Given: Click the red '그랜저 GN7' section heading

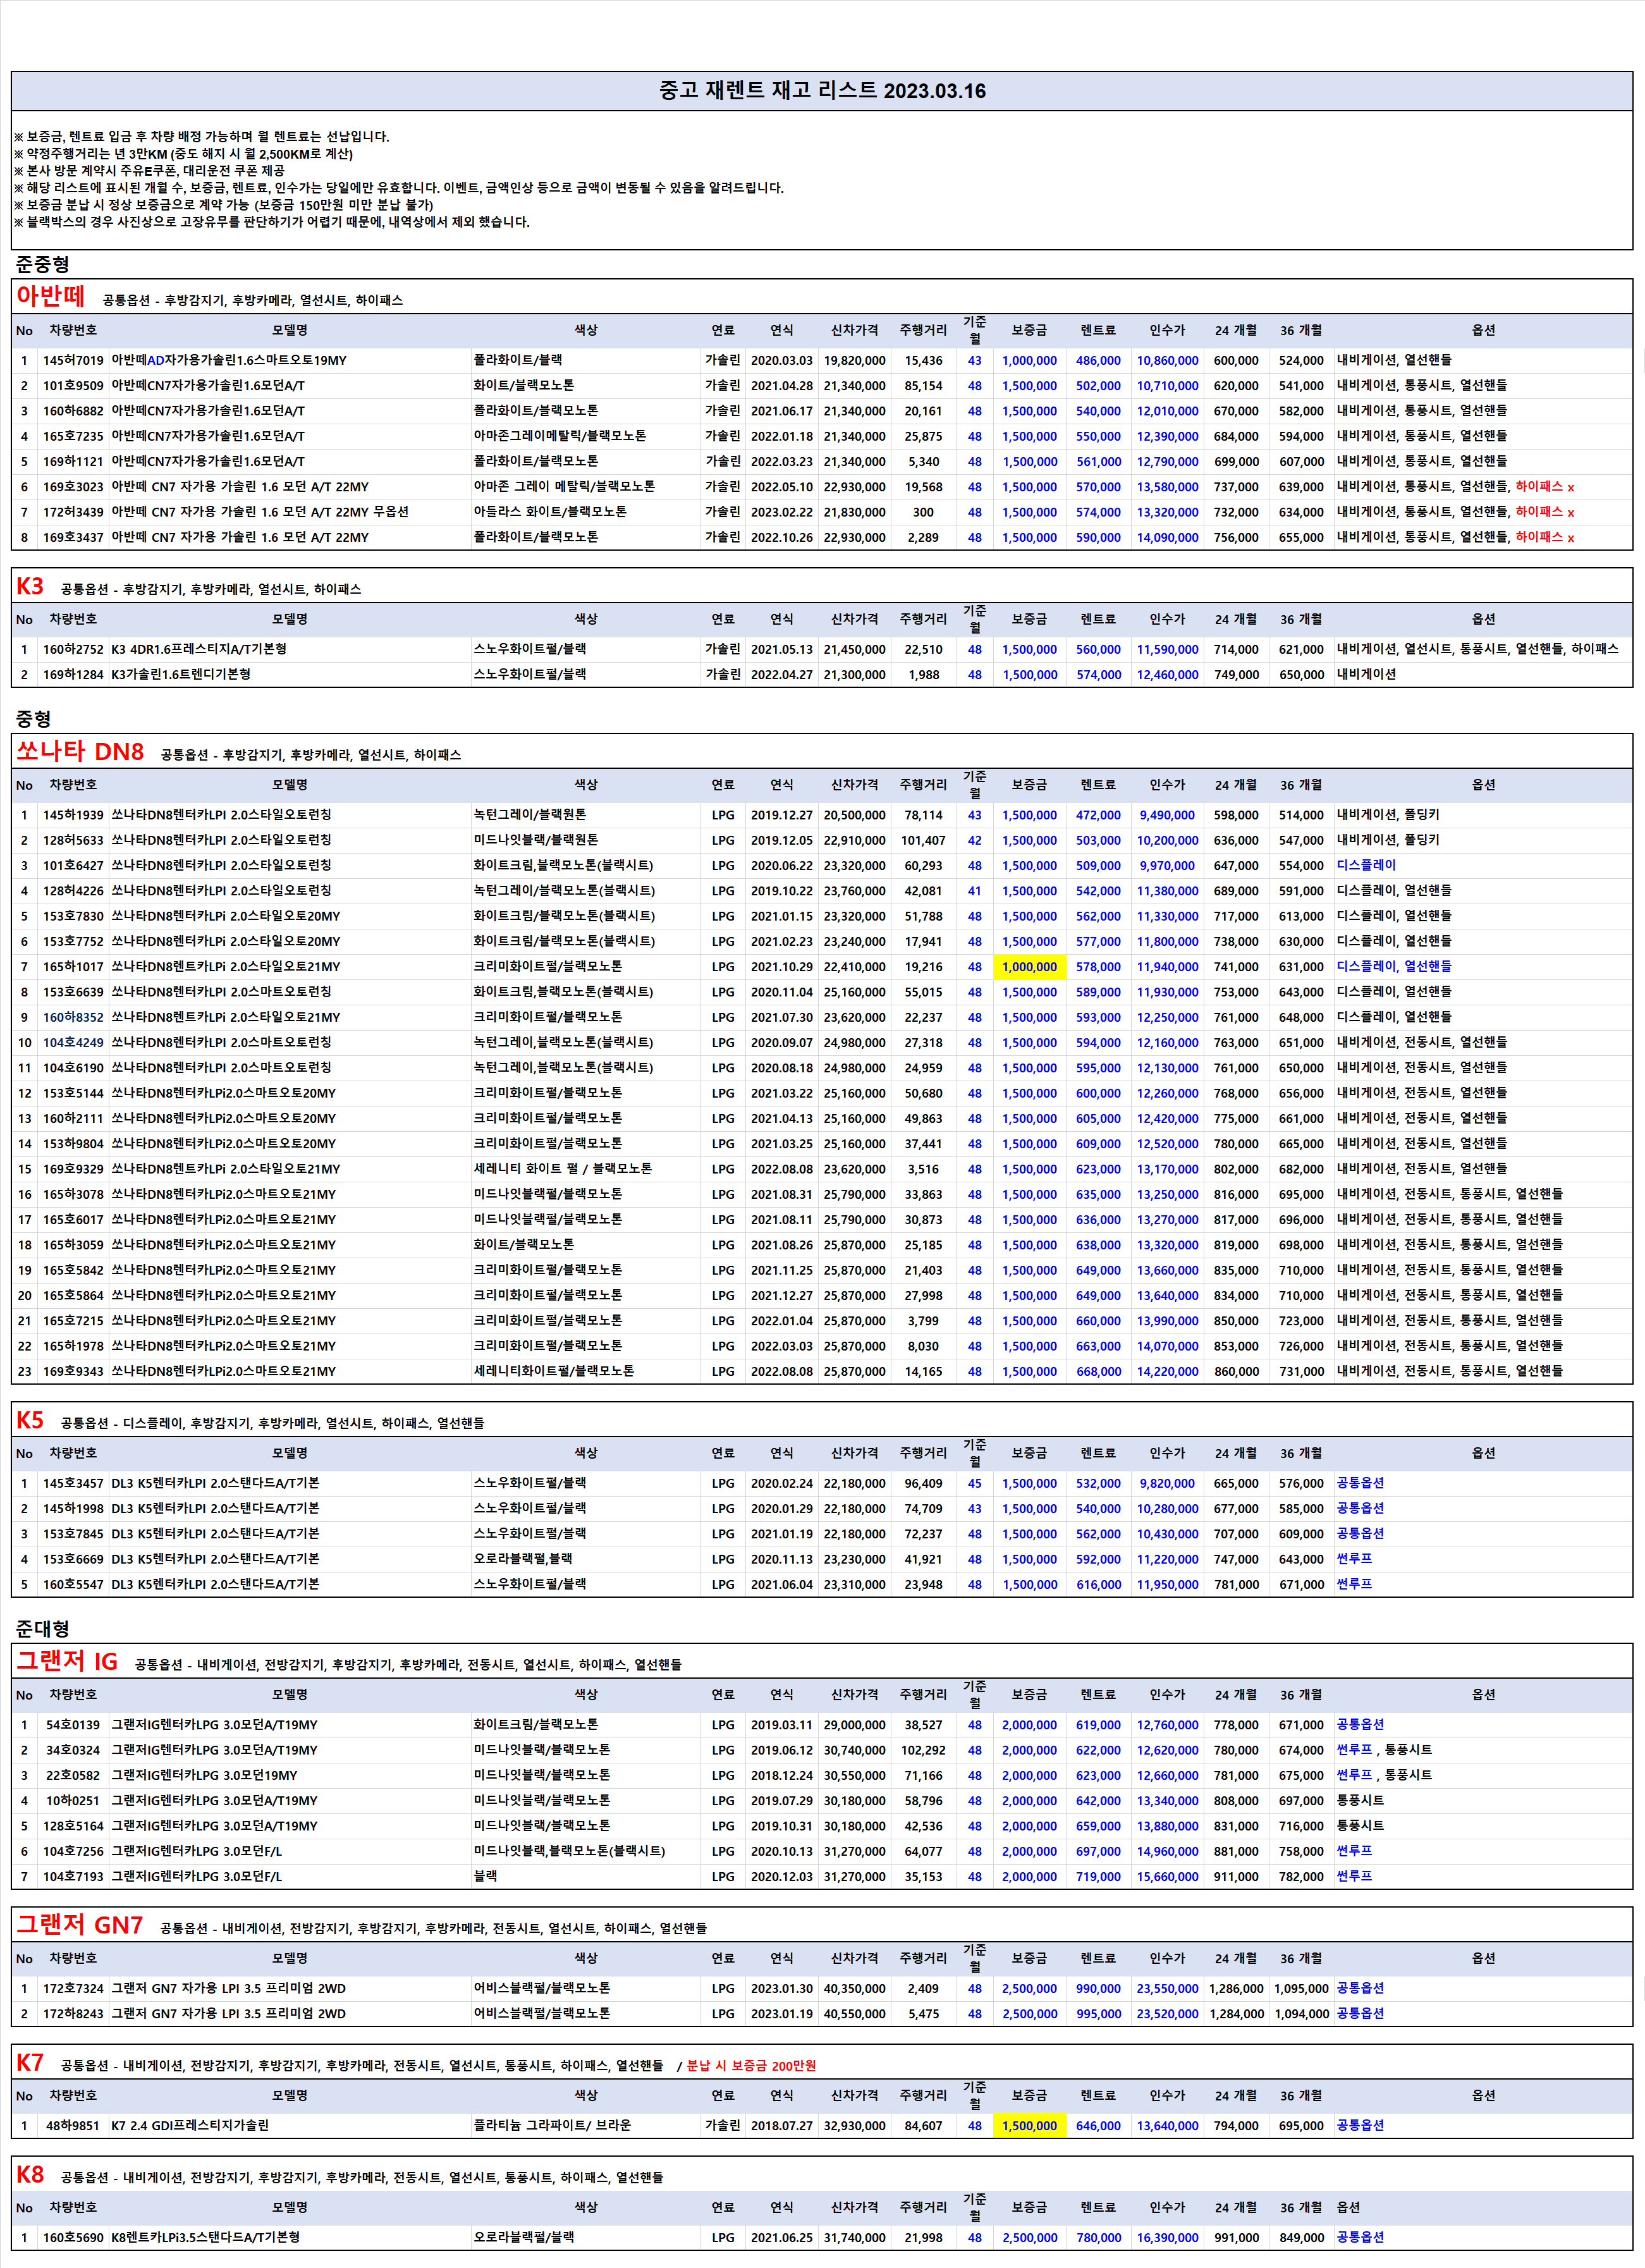Looking at the screenshot, I should 80,1925.
